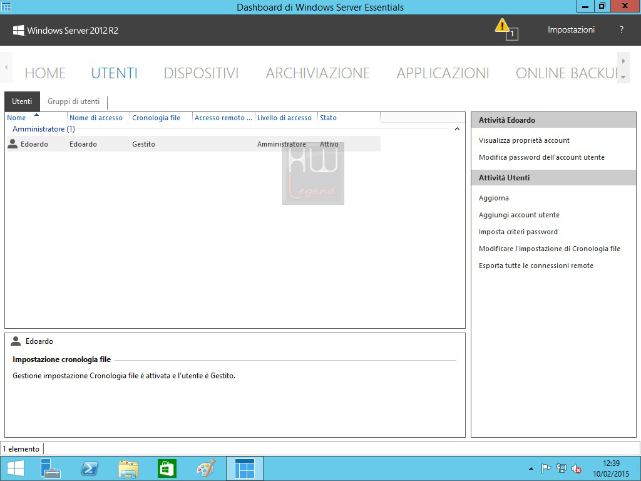
Task: Click the 'Gestito' cell in Edoardo's row
Action: (143, 144)
